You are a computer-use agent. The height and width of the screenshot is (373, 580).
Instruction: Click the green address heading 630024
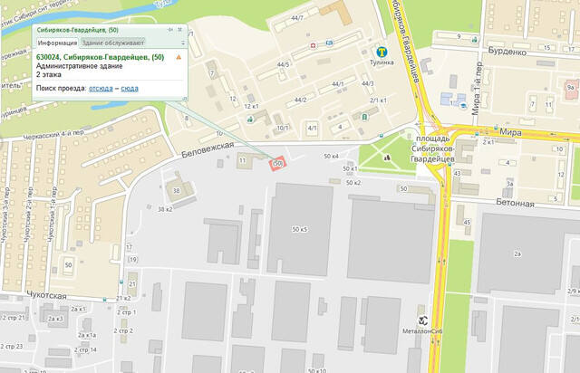pos(101,57)
